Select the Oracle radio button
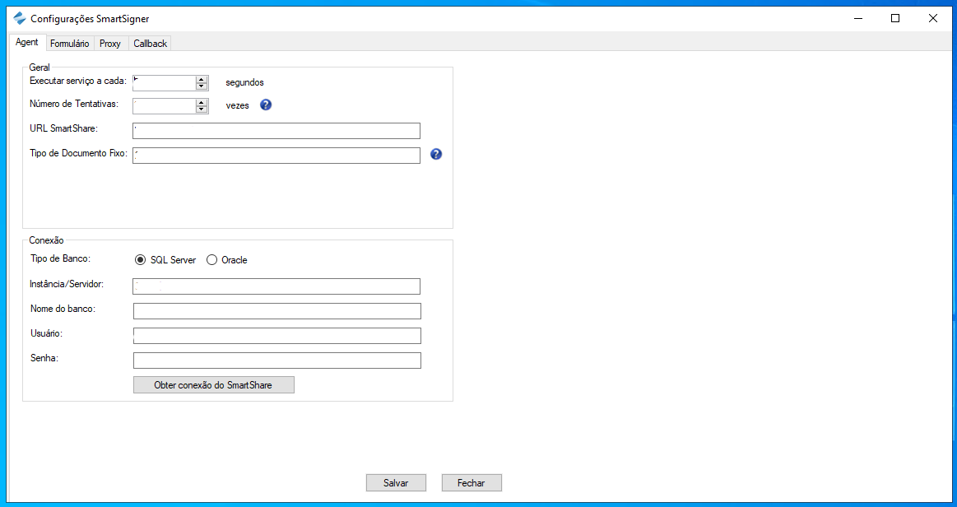 click(211, 260)
